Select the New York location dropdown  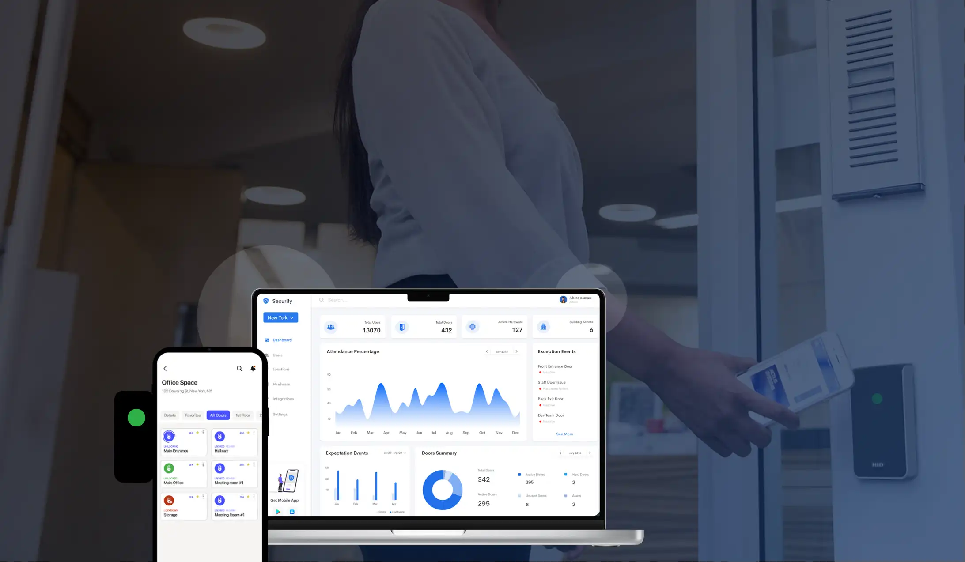point(280,317)
